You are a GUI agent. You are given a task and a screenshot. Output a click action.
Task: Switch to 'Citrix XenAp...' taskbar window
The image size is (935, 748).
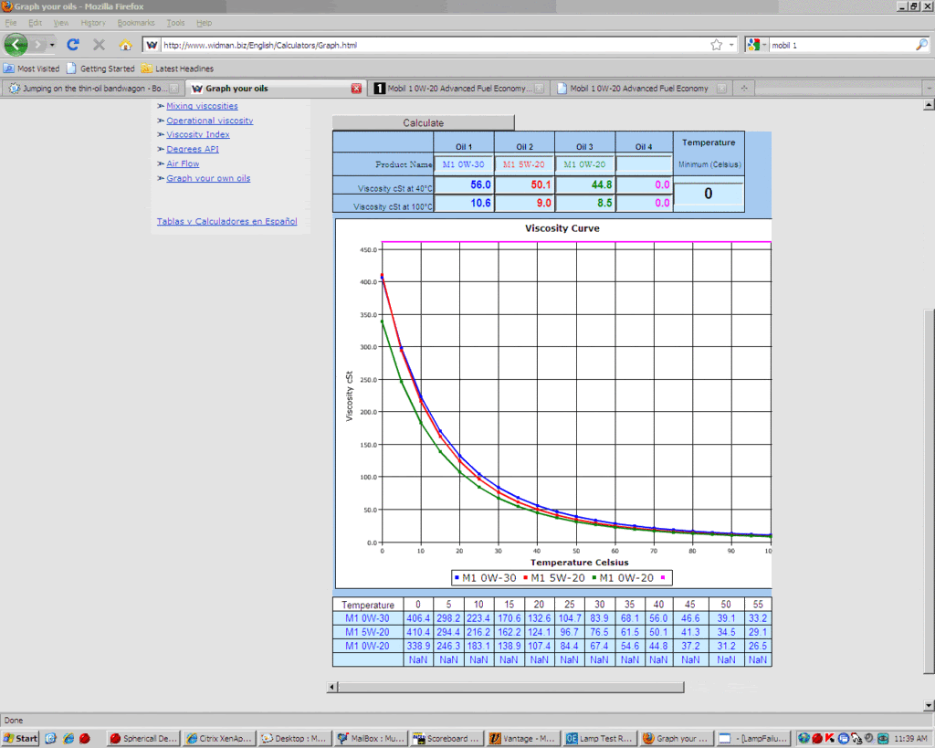pos(219,739)
